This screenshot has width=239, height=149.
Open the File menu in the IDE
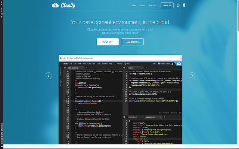tap(71, 64)
